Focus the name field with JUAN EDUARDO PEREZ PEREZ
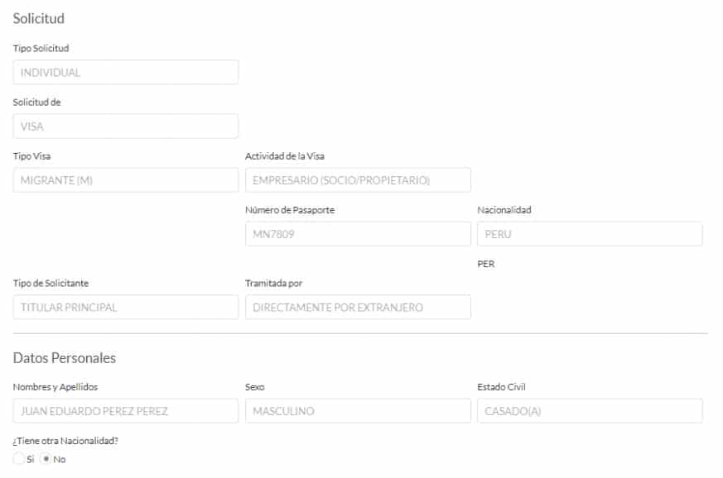The height and width of the screenshot is (478, 723). coord(125,411)
